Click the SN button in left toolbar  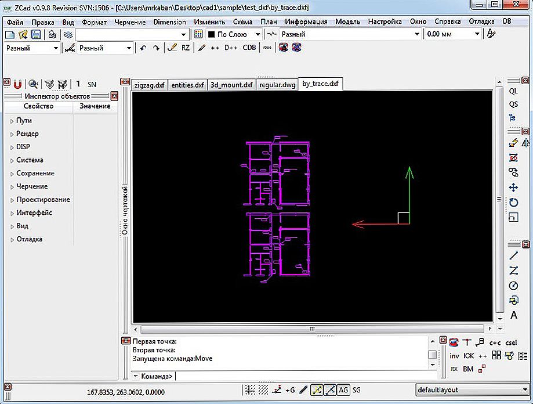point(92,84)
